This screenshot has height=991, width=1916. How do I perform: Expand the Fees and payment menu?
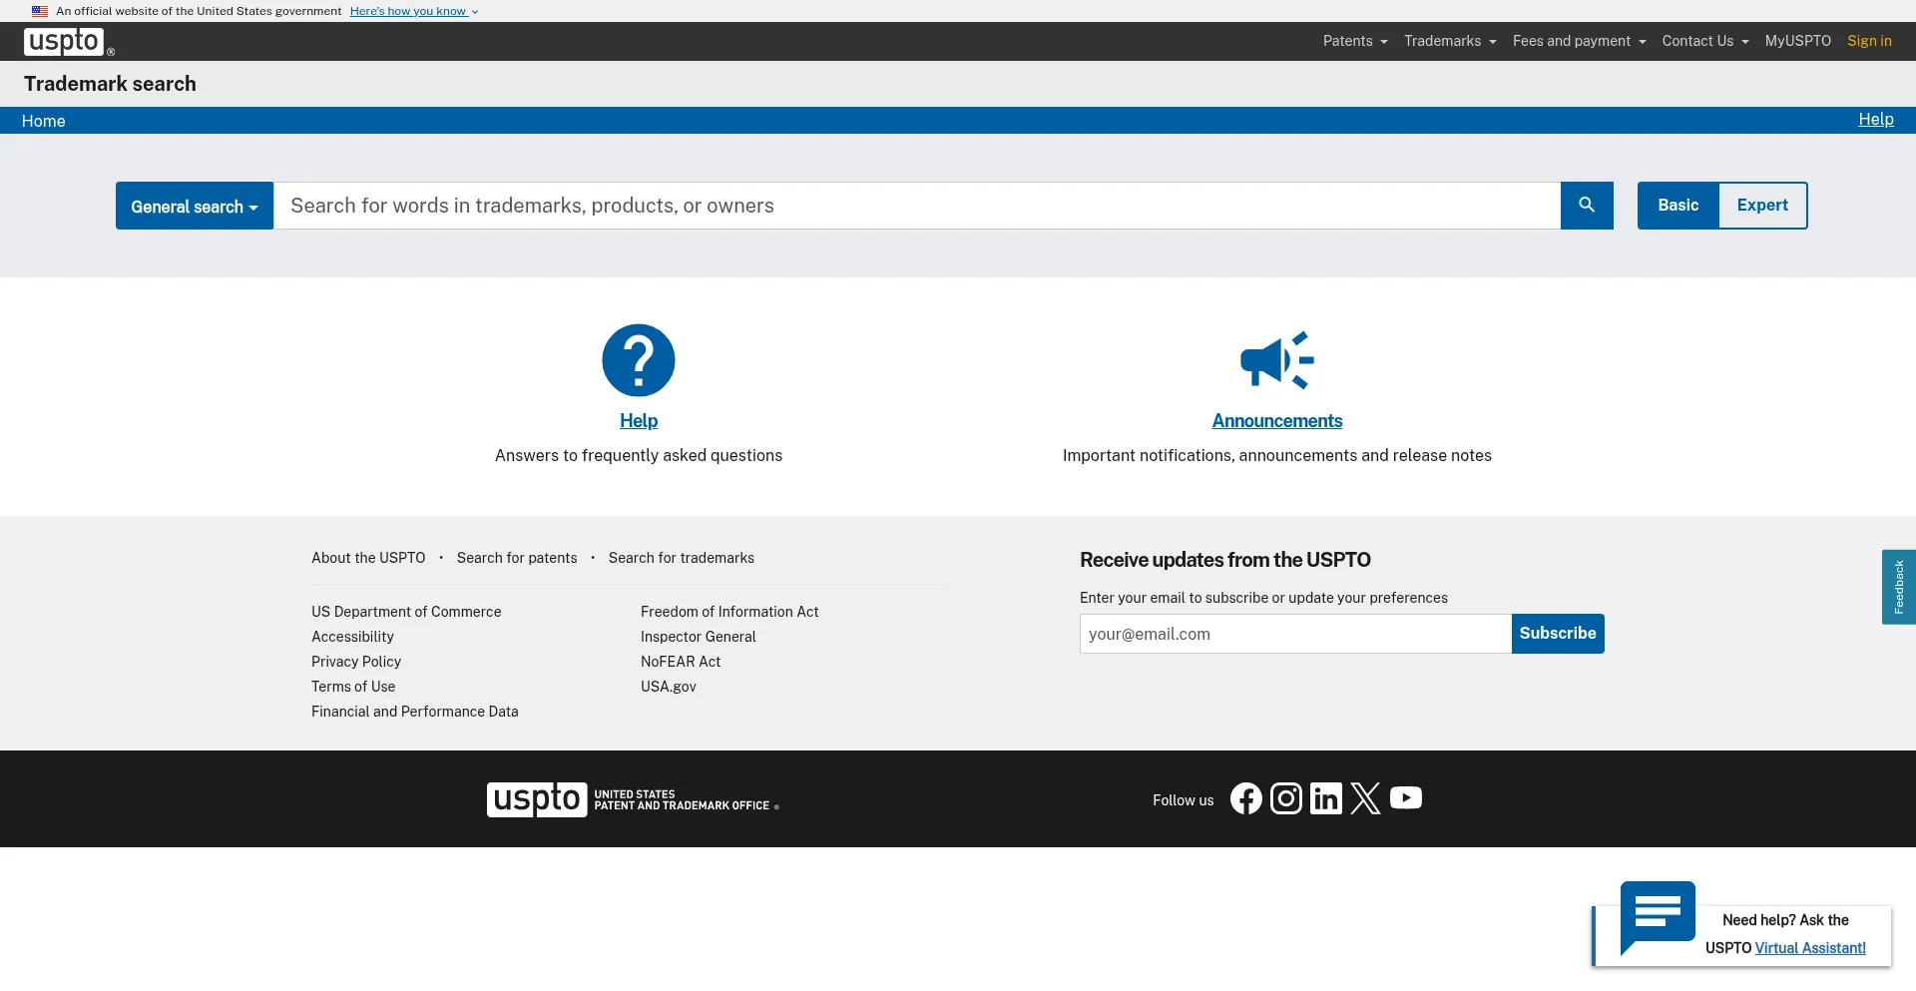pyautogui.click(x=1579, y=41)
